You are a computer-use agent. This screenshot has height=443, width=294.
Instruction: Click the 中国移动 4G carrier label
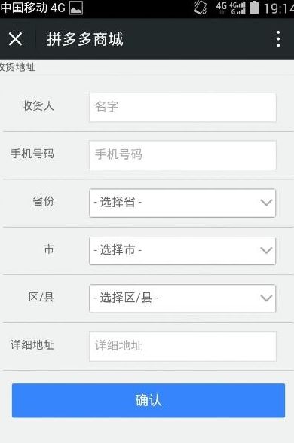[33, 8]
